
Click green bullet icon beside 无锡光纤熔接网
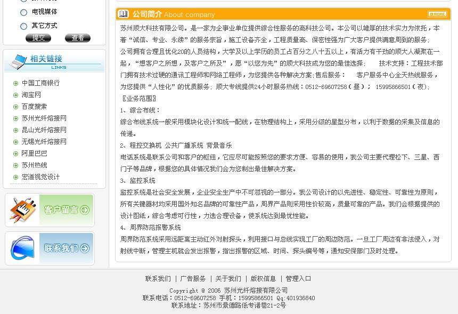tap(16, 142)
